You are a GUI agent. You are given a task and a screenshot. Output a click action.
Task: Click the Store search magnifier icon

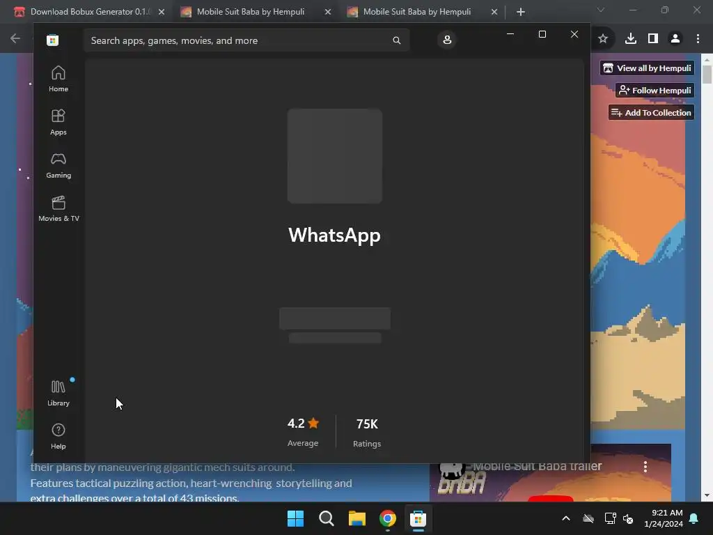click(396, 40)
